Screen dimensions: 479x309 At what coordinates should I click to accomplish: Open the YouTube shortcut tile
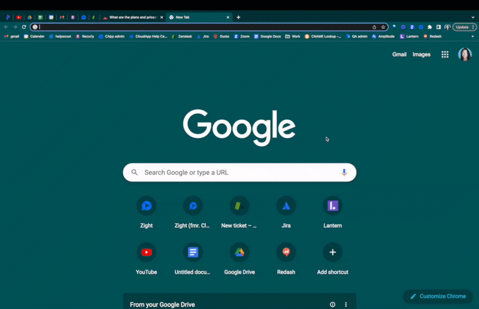tap(146, 259)
